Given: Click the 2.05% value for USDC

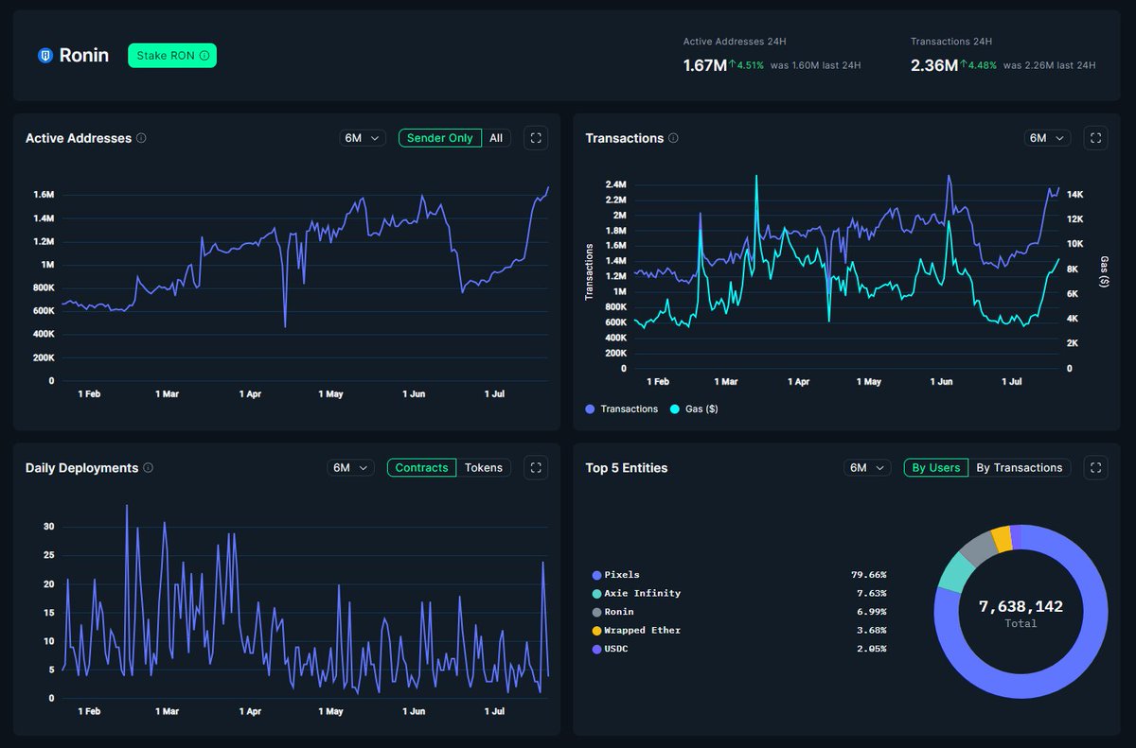Looking at the screenshot, I should 871,650.
